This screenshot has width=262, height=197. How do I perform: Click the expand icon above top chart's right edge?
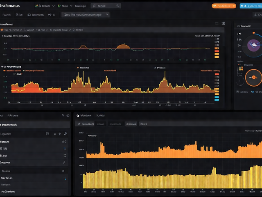pyautogui.click(x=224, y=23)
